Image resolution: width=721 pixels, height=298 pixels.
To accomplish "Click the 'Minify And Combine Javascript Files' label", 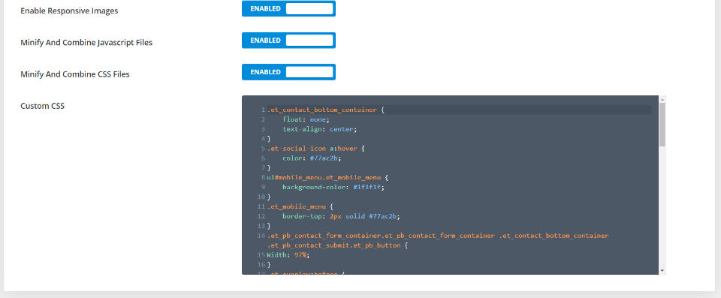I will [86, 42].
